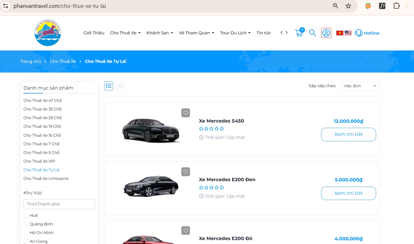
Task: Bookmark this page with the star icon
Action: click(348, 6)
